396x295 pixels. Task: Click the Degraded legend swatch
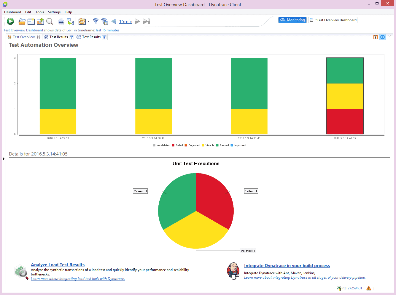coord(186,145)
